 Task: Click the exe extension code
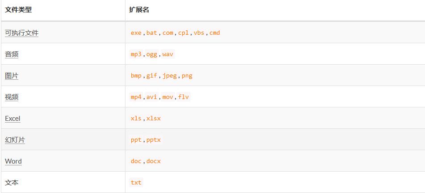pos(136,33)
